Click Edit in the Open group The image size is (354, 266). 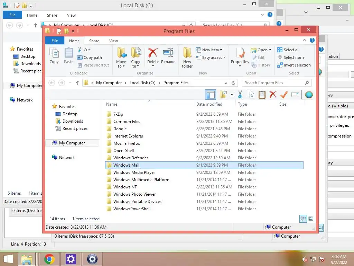(x=258, y=57)
